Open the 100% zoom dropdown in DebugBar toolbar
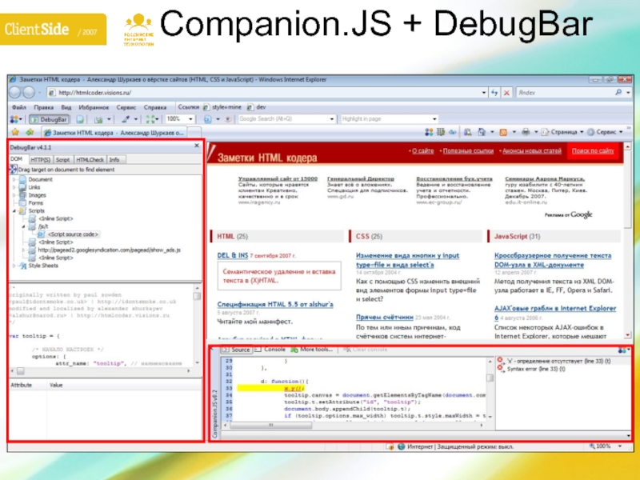640x480 pixels. [190, 119]
